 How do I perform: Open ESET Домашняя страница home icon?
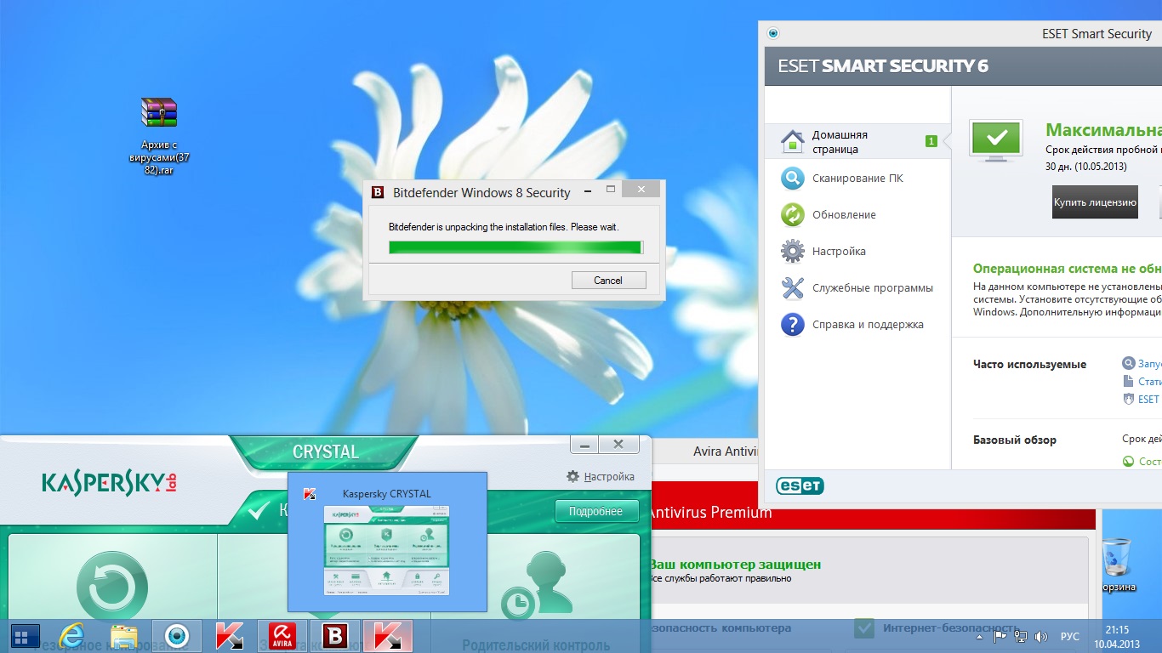[792, 141]
